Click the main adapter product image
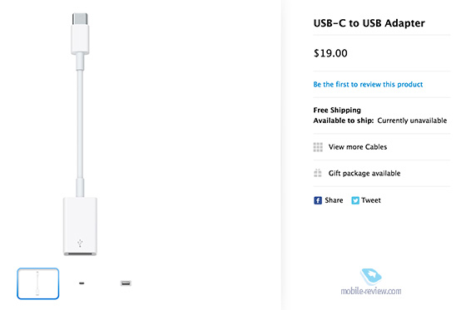Image resolution: width=466 pixels, height=310 pixels. pyautogui.click(x=80, y=134)
